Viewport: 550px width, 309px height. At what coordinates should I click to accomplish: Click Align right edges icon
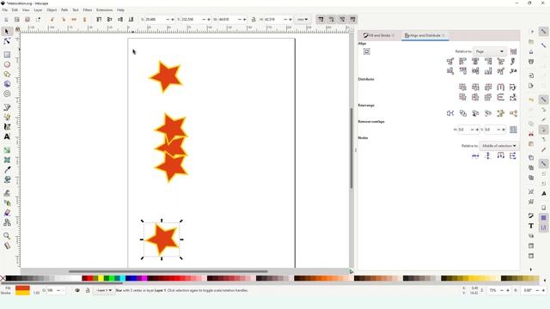click(x=488, y=61)
